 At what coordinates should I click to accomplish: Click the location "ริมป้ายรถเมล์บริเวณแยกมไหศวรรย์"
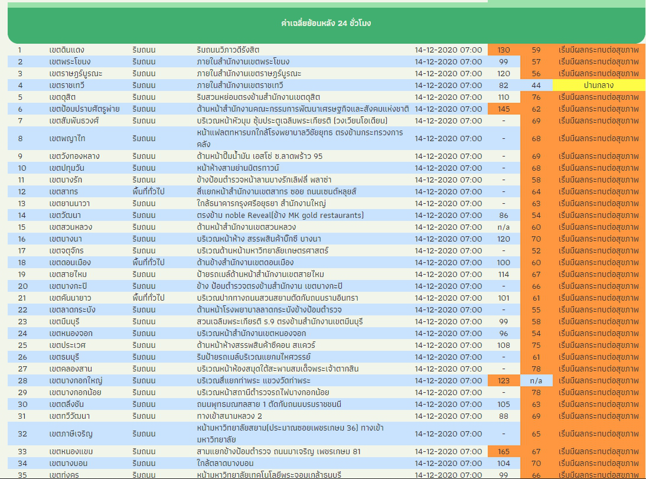(253, 357)
